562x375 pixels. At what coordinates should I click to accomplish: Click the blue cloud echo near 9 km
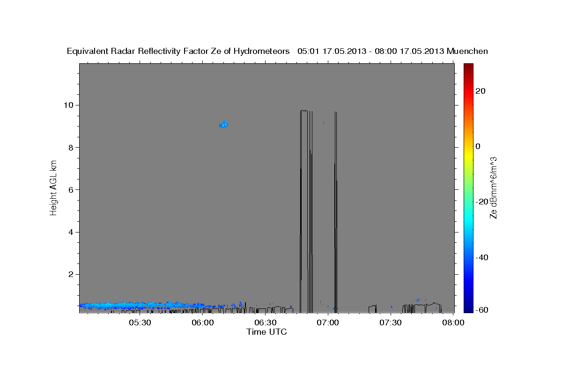(x=224, y=124)
